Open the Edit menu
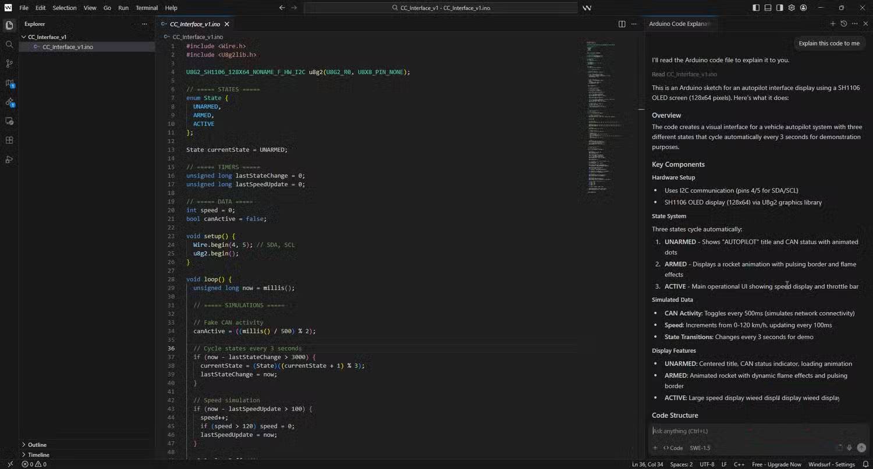This screenshot has height=469, width=873. pos(40,8)
